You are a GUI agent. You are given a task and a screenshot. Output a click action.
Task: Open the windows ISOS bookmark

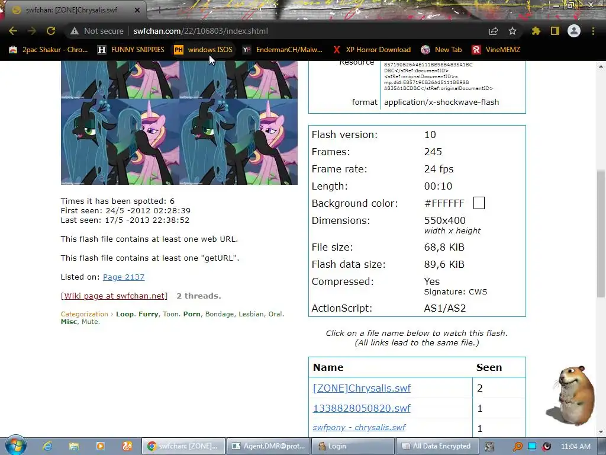coord(204,50)
